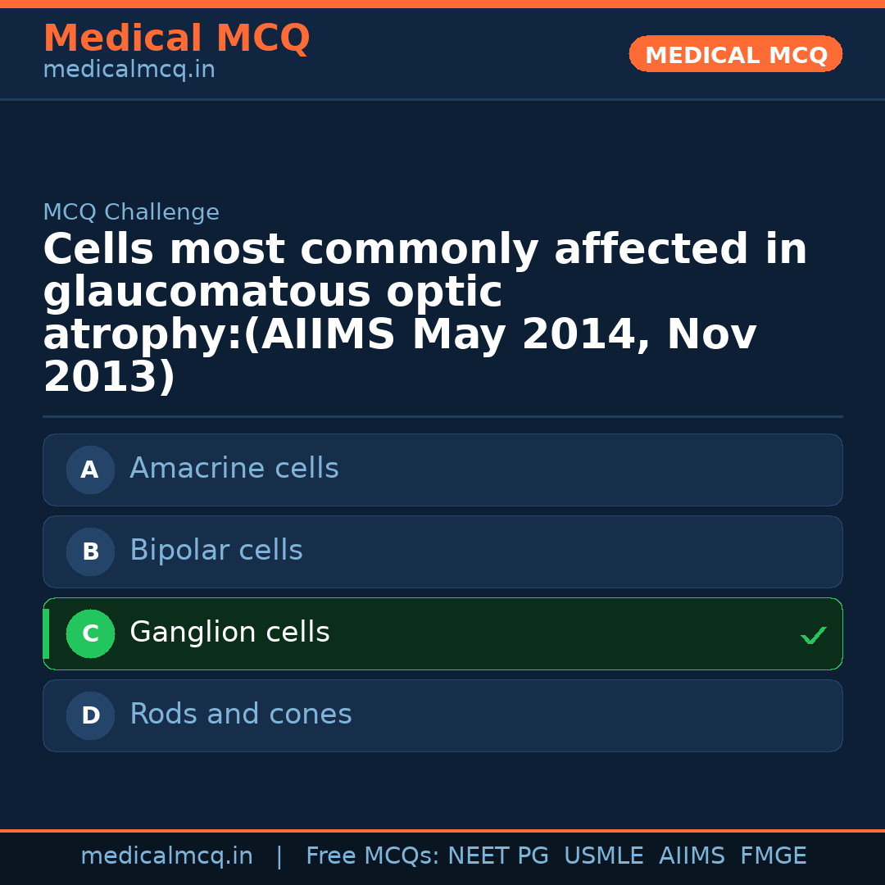Viewport: 885px width, 885px height.
Task: Select the USMLE footer label
Action: (603, 856)
